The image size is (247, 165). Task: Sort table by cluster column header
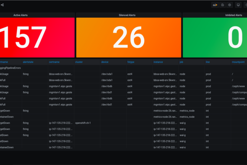click(x=79, y=62)
